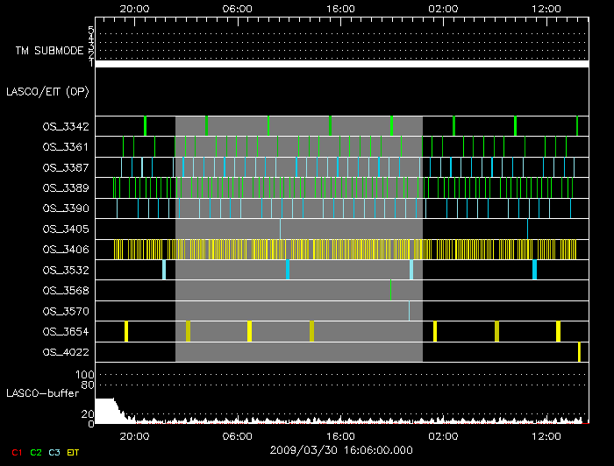Click the TM SUBMODE axis label
Viewport: 614px width, 466px height.
click(49, 51)
